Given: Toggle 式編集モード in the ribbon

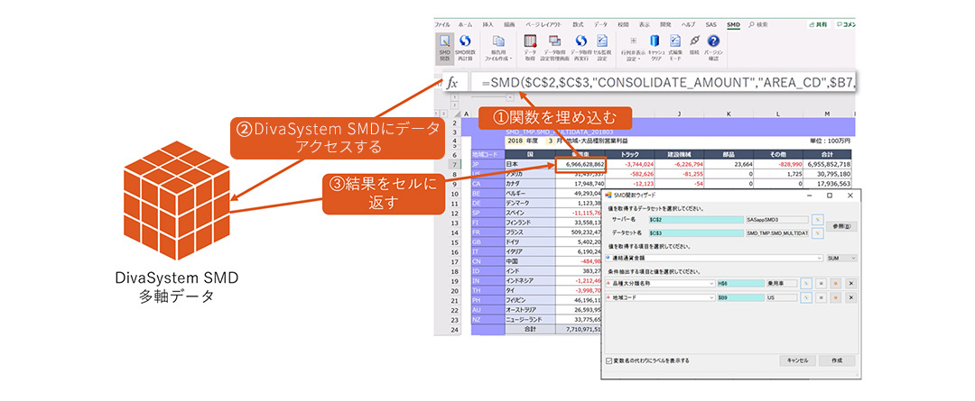Looking at the screenshot, I should [x=675, y=48].
